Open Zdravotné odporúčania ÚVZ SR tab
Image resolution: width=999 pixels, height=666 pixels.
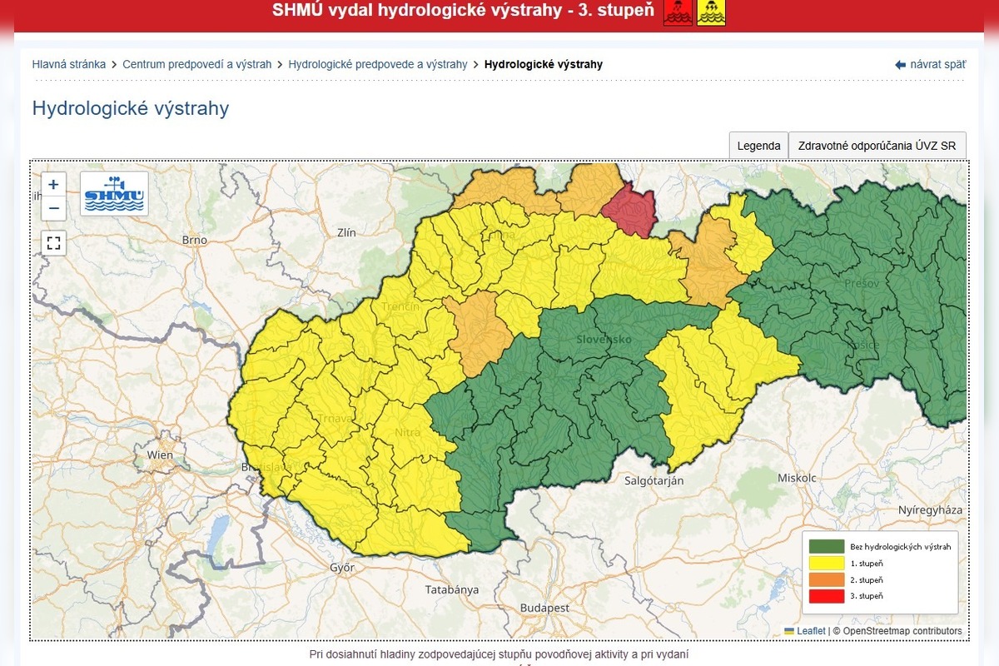coord(877,146)
